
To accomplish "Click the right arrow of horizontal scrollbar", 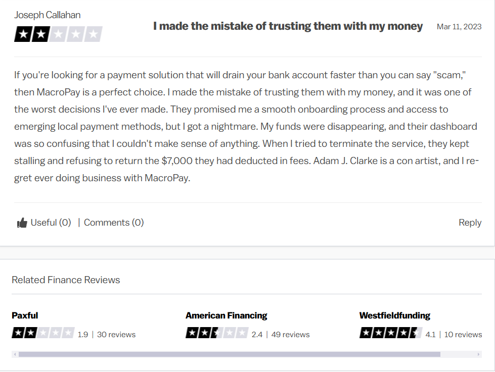I will click(479, 354).
